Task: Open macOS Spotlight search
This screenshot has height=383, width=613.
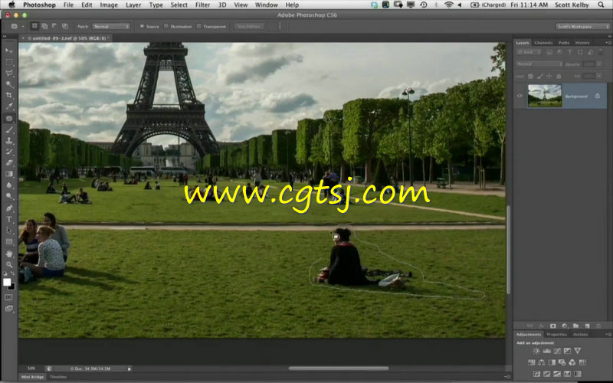Action: (x=601, y=5)
